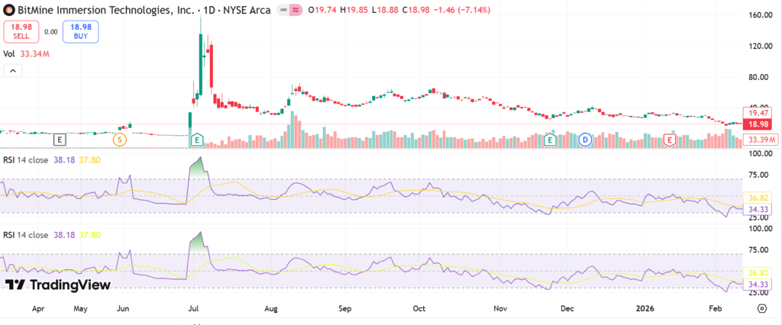Screen dimensions: 782x325
Task: Click the gray earnings E marker near April
Action: [60, 140]
